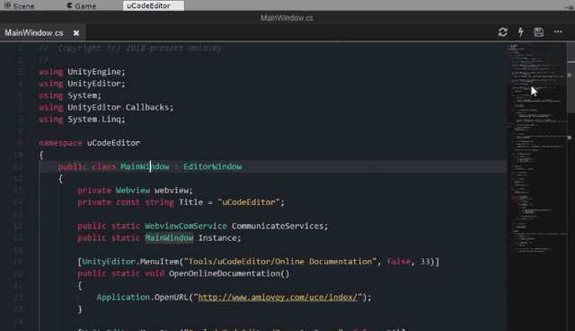575x331 pixels.
Task: Click line number 19 in the gutter
Action: [x=18, y=262]
